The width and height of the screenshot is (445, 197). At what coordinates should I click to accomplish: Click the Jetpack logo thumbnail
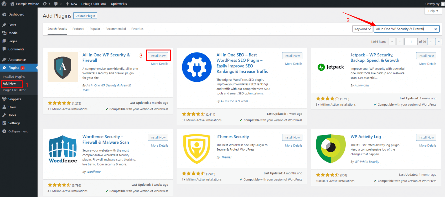tap(331, 67)
